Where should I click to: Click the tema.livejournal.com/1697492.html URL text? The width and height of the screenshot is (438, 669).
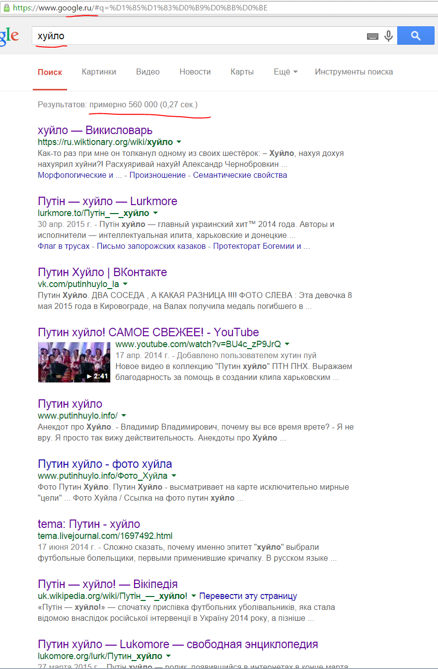(x=105, y=536)
